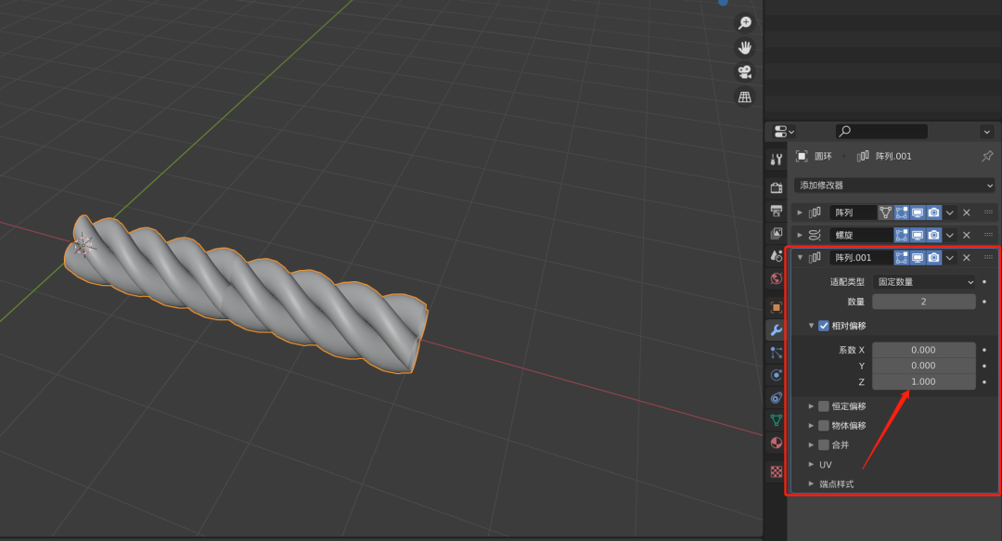Remove the 阵列 modifier with its X

[x=966, y=213]
